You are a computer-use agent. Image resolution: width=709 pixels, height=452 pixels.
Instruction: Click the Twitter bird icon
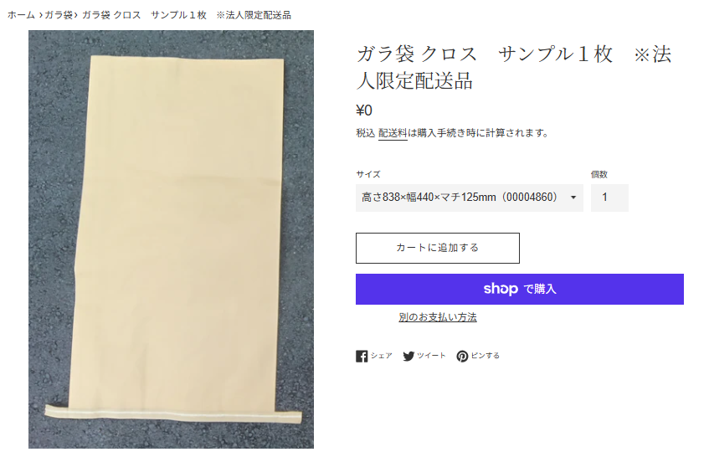[x=408, y=357]
